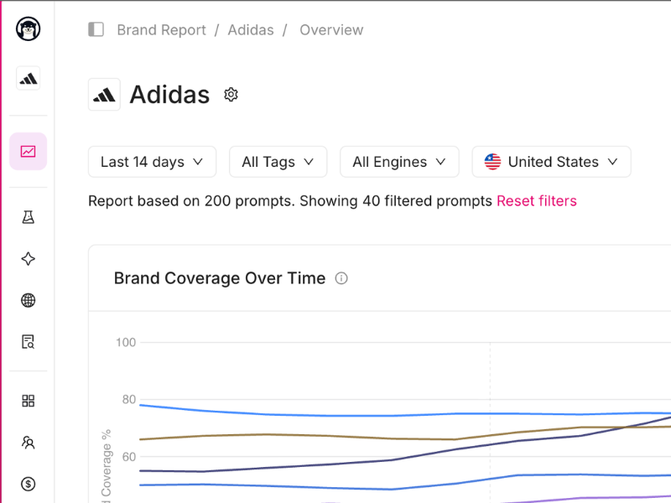Click the Adidas page title

click(170, 95)
